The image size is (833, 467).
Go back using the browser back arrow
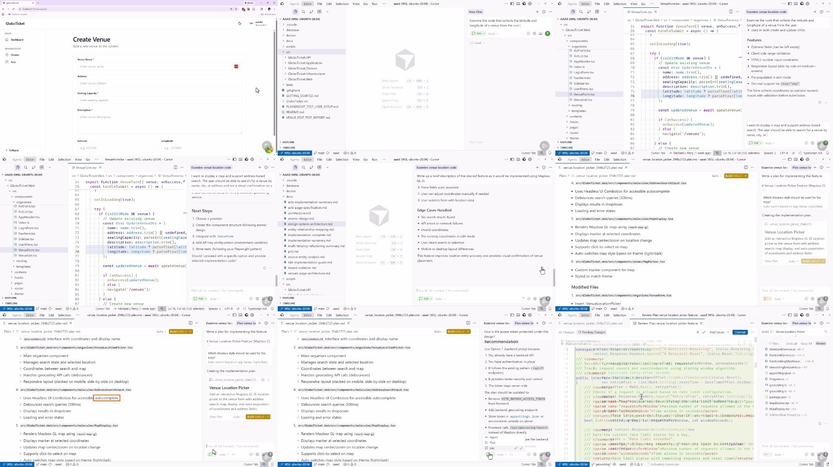pyautogui.click(x=3, y=9)
